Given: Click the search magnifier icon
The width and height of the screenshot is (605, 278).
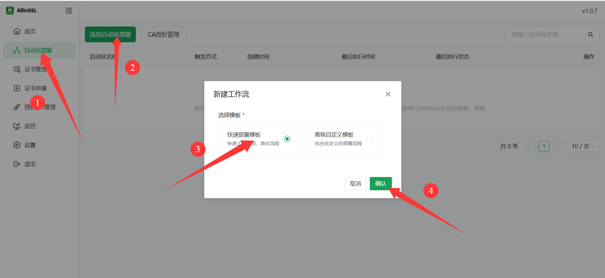Looking at the screenshot, I should point(590,34).
